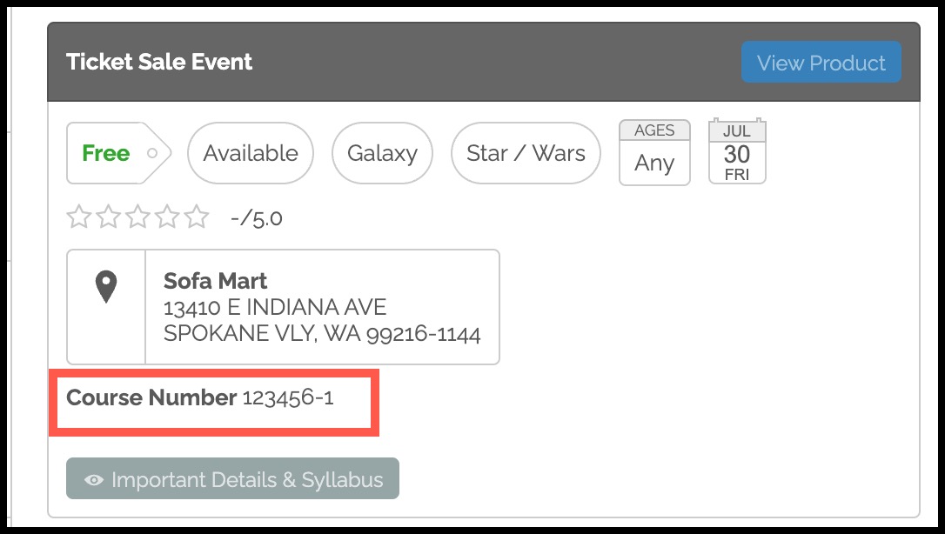
Task: Click the map pin location icon
Action: click(106, 286)
